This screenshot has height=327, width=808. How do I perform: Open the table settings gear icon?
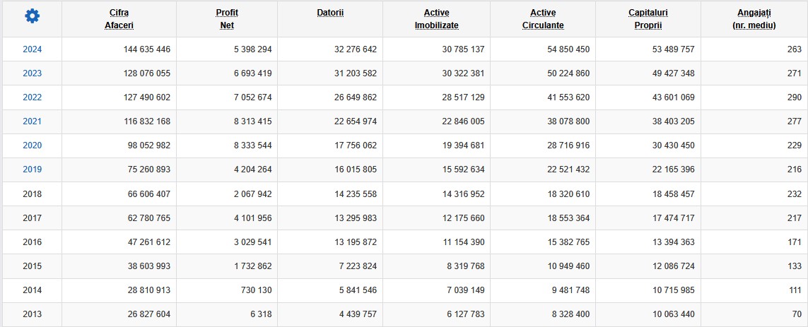(32, 16)
